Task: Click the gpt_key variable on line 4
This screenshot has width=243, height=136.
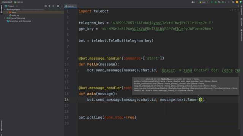Action: coord(86,29)
